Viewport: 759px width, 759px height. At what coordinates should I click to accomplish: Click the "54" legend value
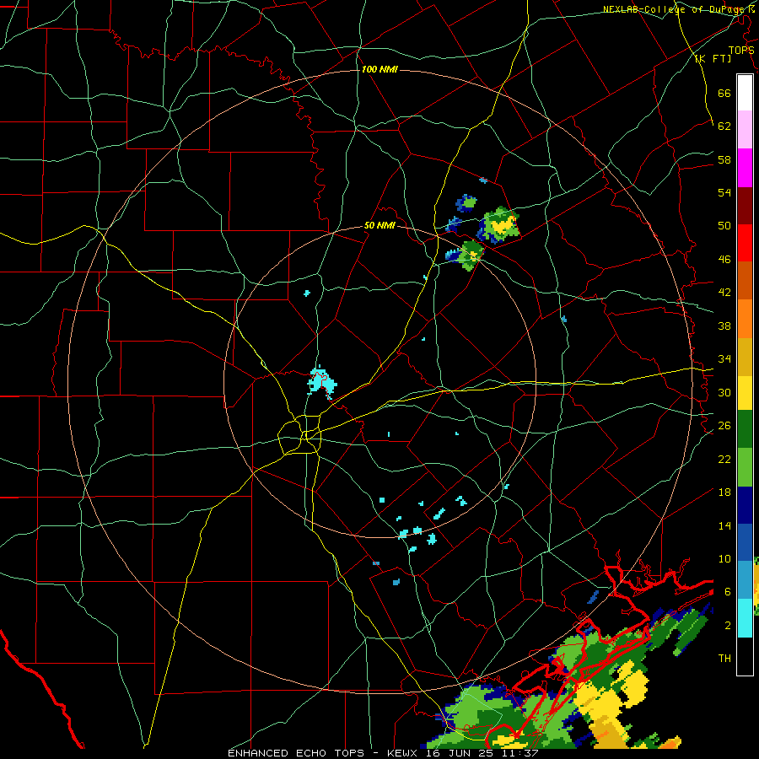(x=724, y=192)
